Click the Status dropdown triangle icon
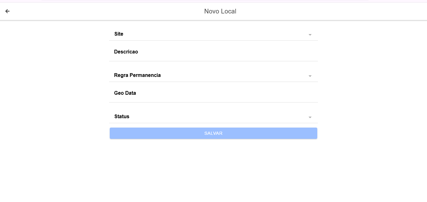 tap(310, 117)
